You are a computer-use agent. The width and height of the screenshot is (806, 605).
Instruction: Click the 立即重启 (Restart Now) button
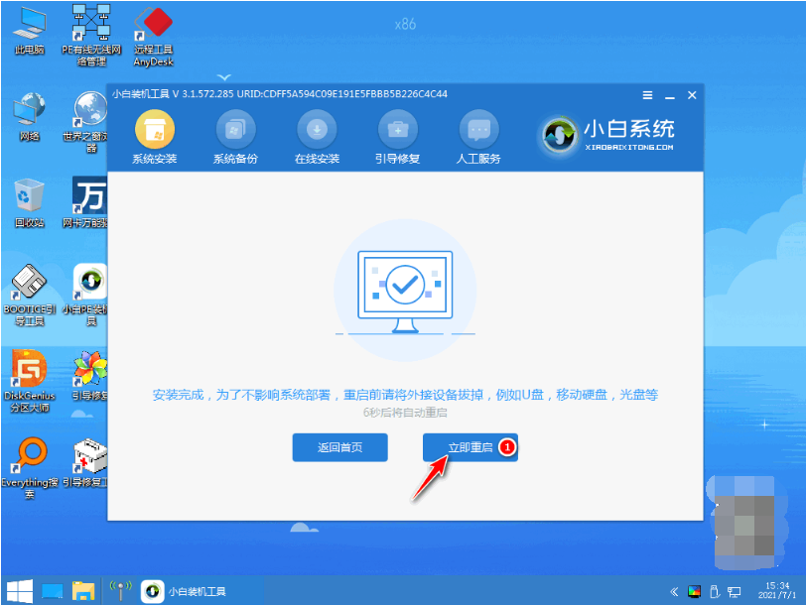point(470,447)
